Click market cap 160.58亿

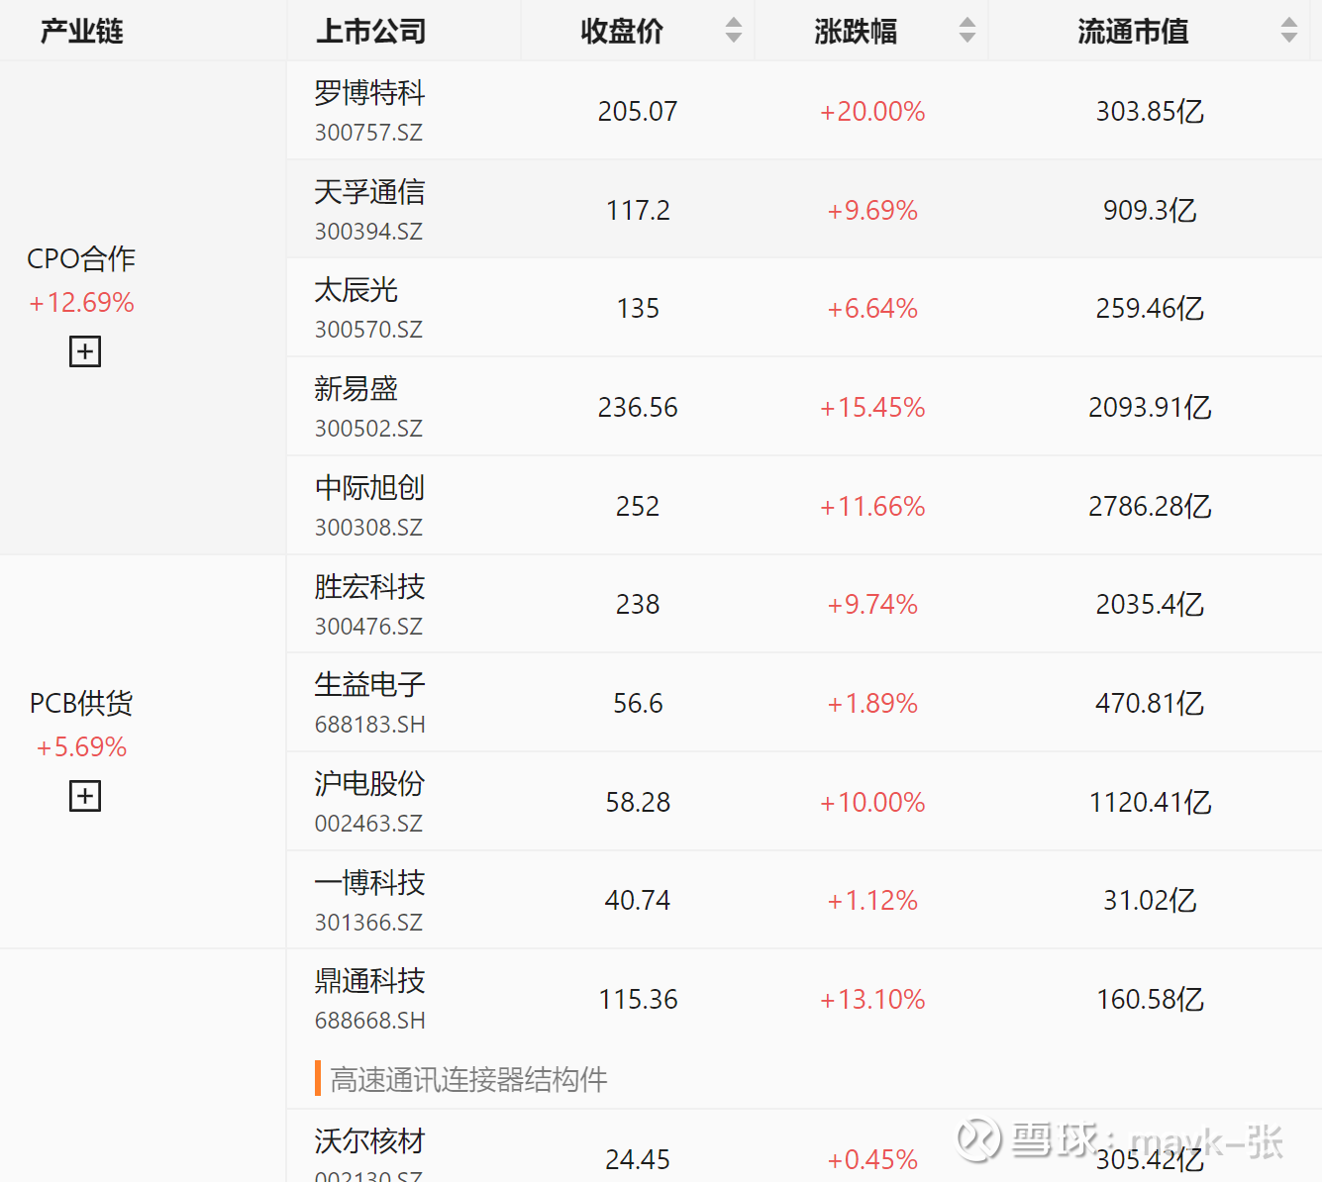pyautogui.click(x=1150, y=1000)
